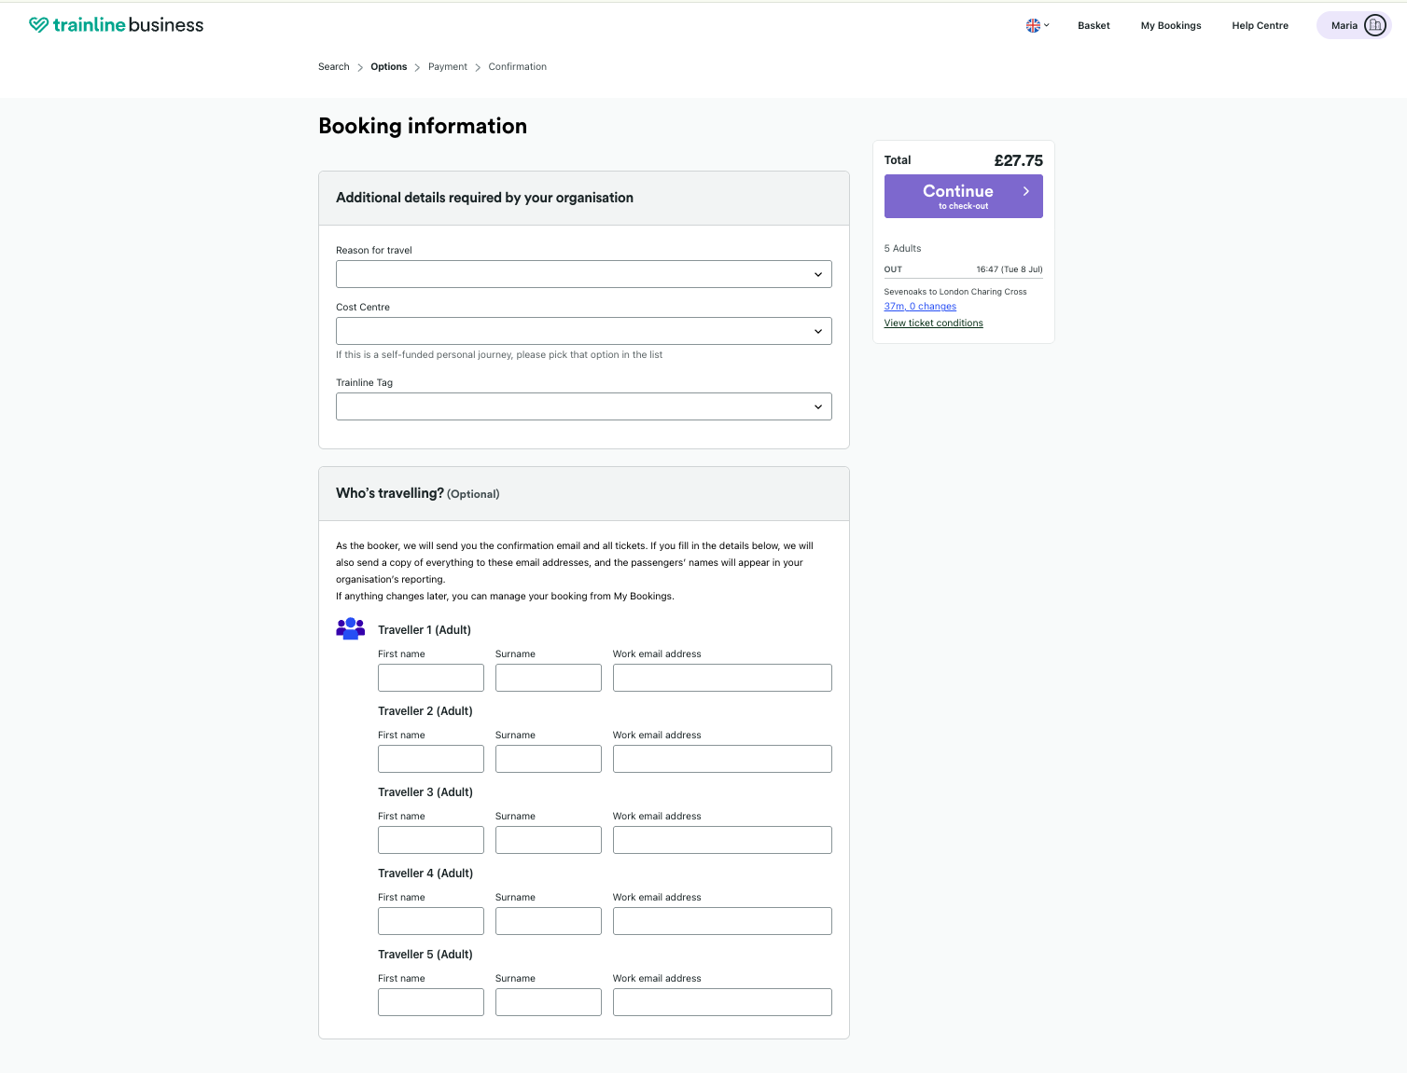The width and height of the screenshot is (1407, 1073).
Task: Click the '16:47 (Tue 8 Jul)' departure time
Action: pos(1010,269)
